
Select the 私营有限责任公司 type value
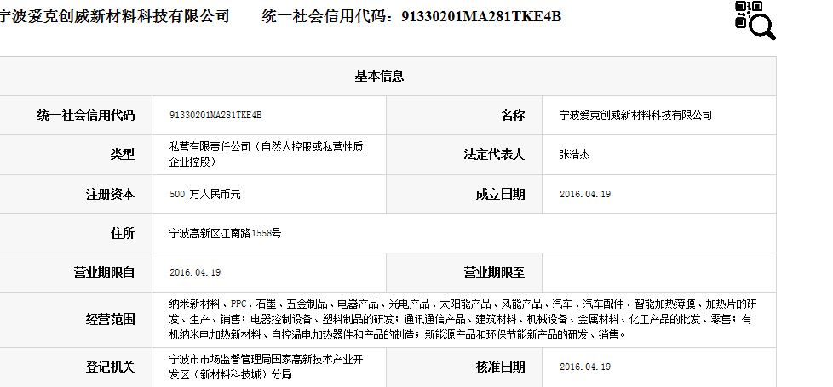pos(266,155)
